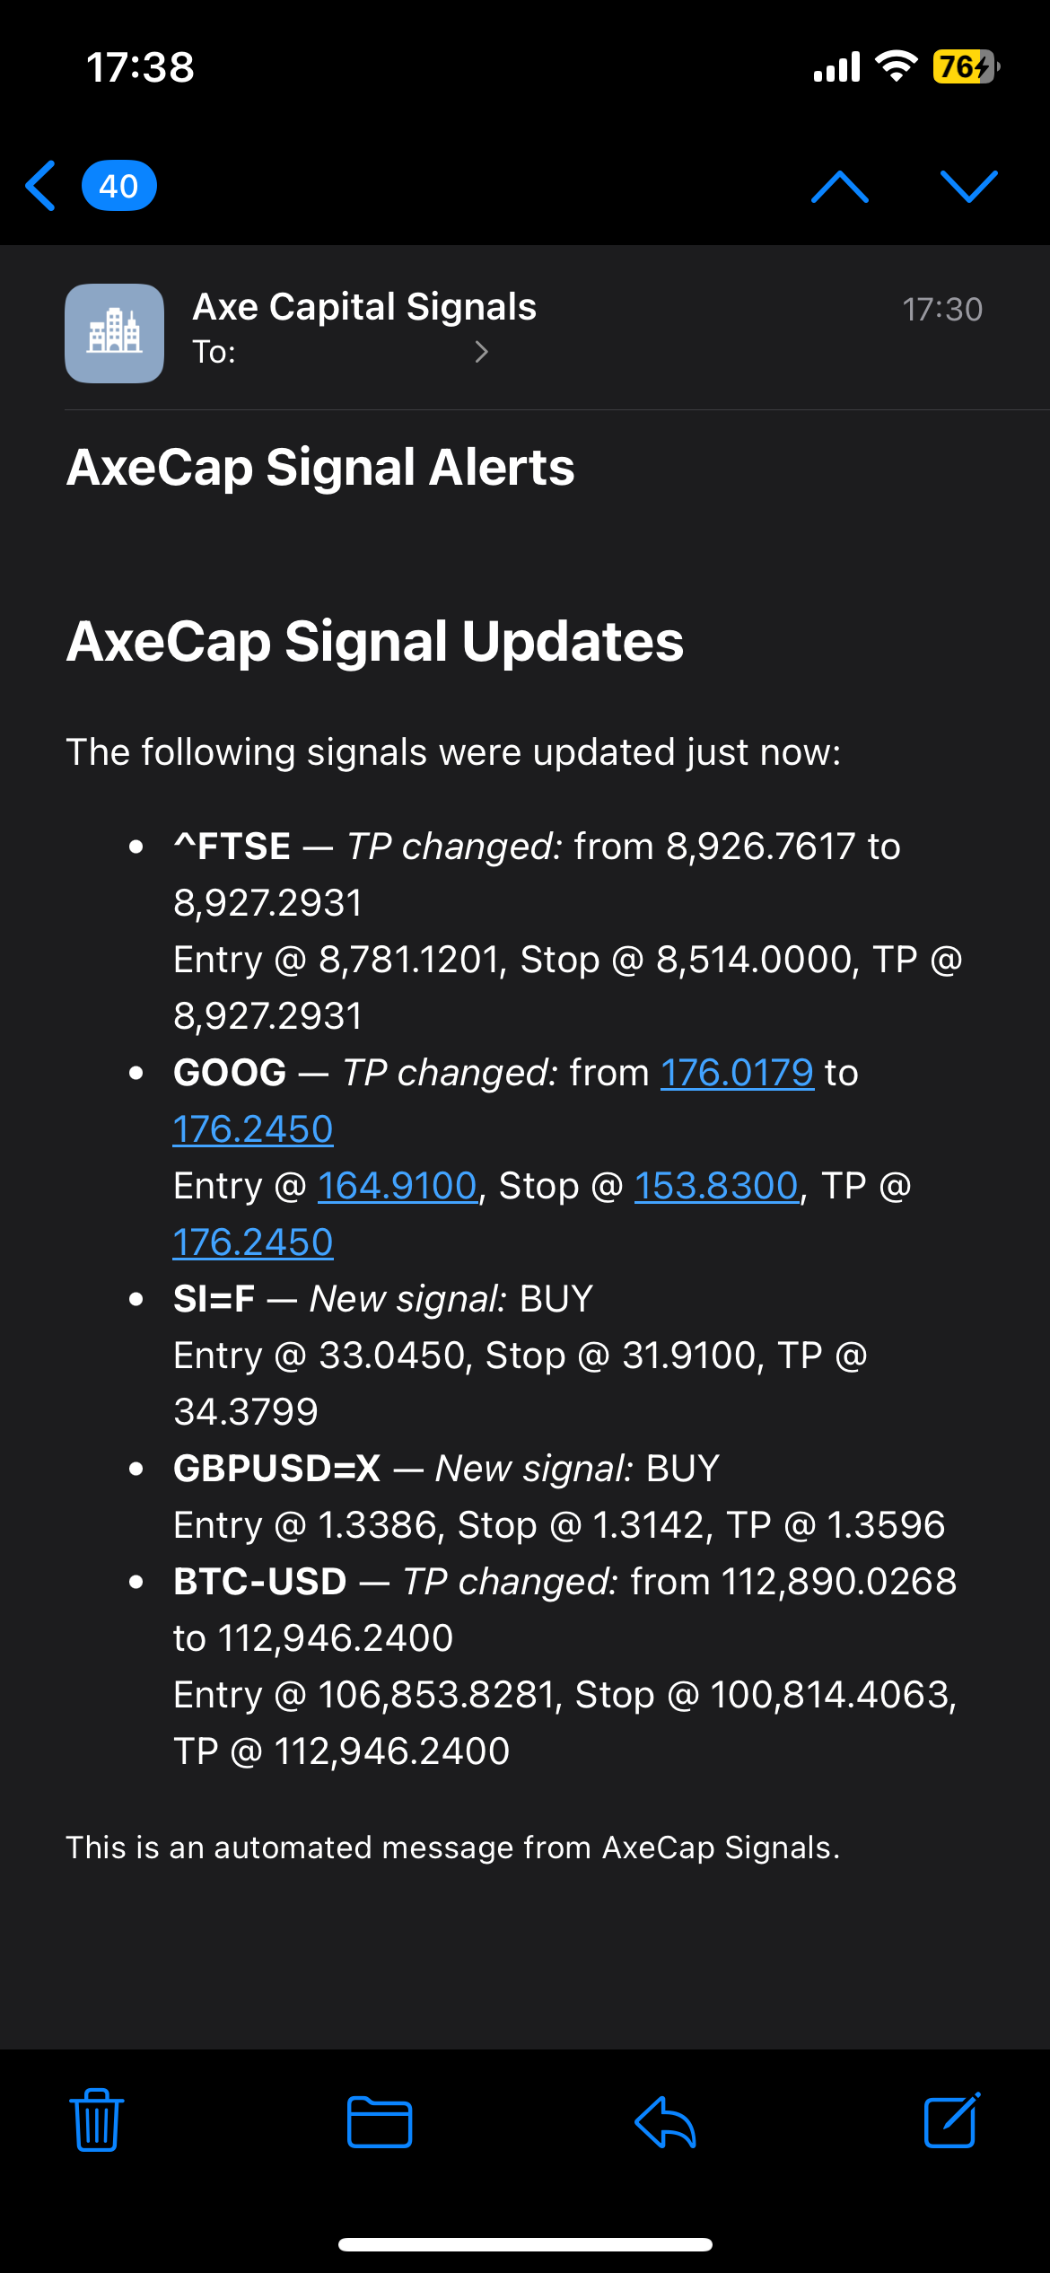Screen dimensions: 1050x2273
Task: Tap the 176.2450 link after 'TP @'
Action: (x=253, y=1242)
